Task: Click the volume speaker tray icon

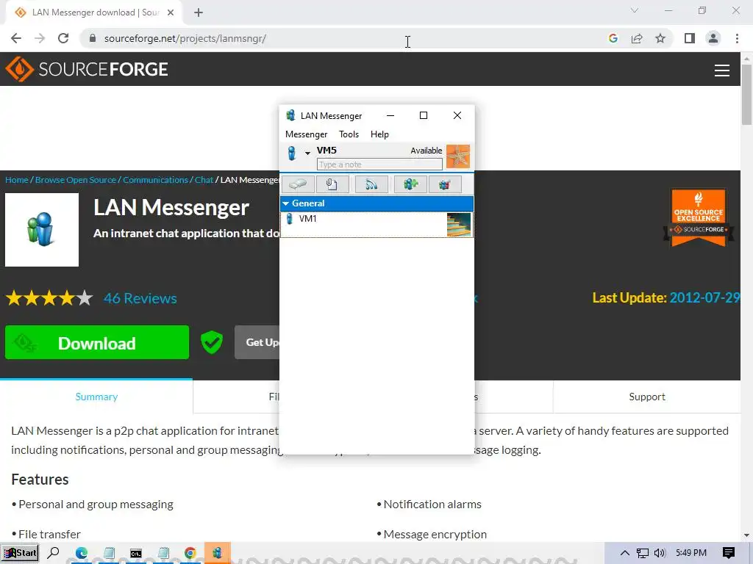Action: pyautogui.click(x=660, y=553)
